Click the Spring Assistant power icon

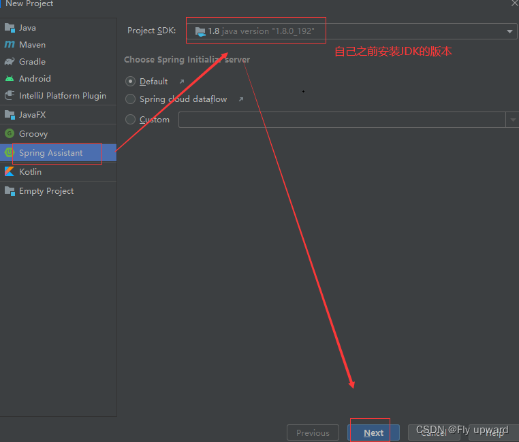(x=9, y=152)
